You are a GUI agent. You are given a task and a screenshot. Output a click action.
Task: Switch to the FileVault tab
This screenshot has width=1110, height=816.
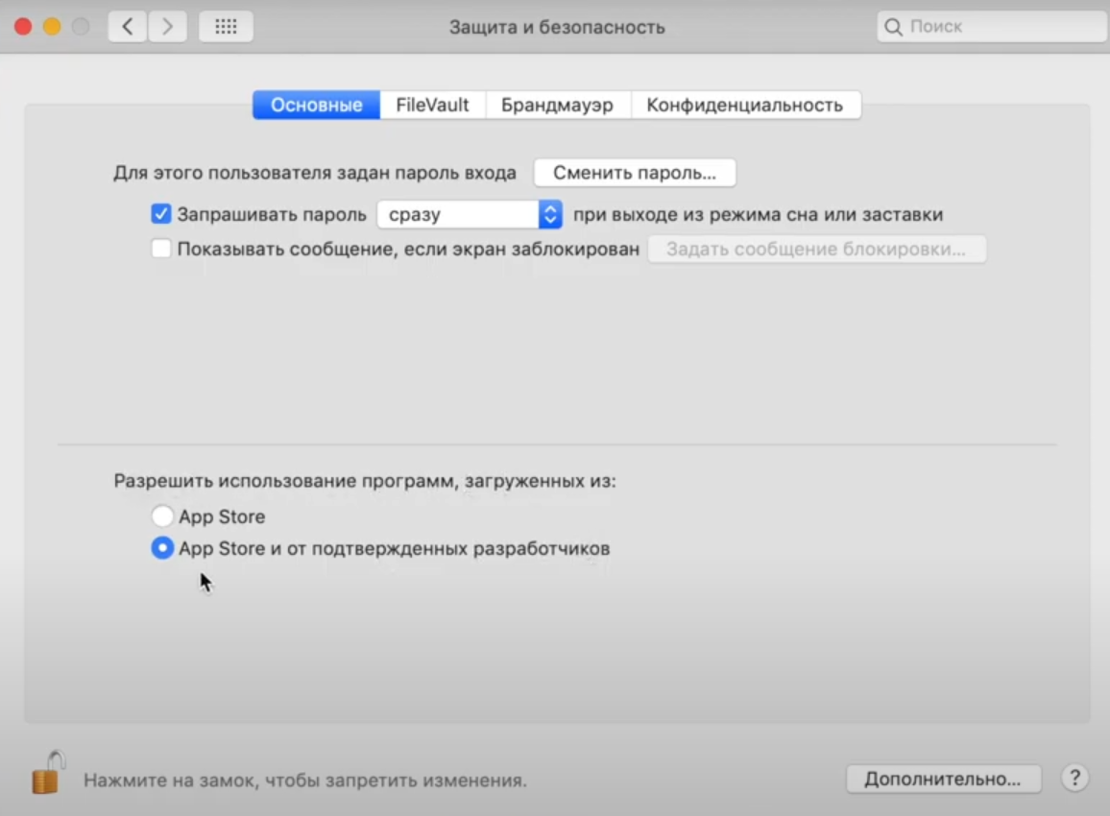point(432,106)
